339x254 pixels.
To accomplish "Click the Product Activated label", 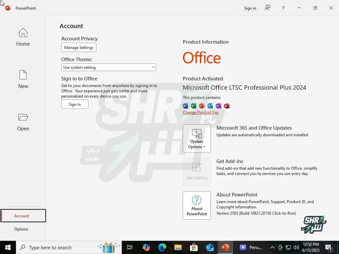I will pos(203,79).
